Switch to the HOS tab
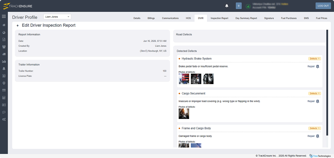 188,18
